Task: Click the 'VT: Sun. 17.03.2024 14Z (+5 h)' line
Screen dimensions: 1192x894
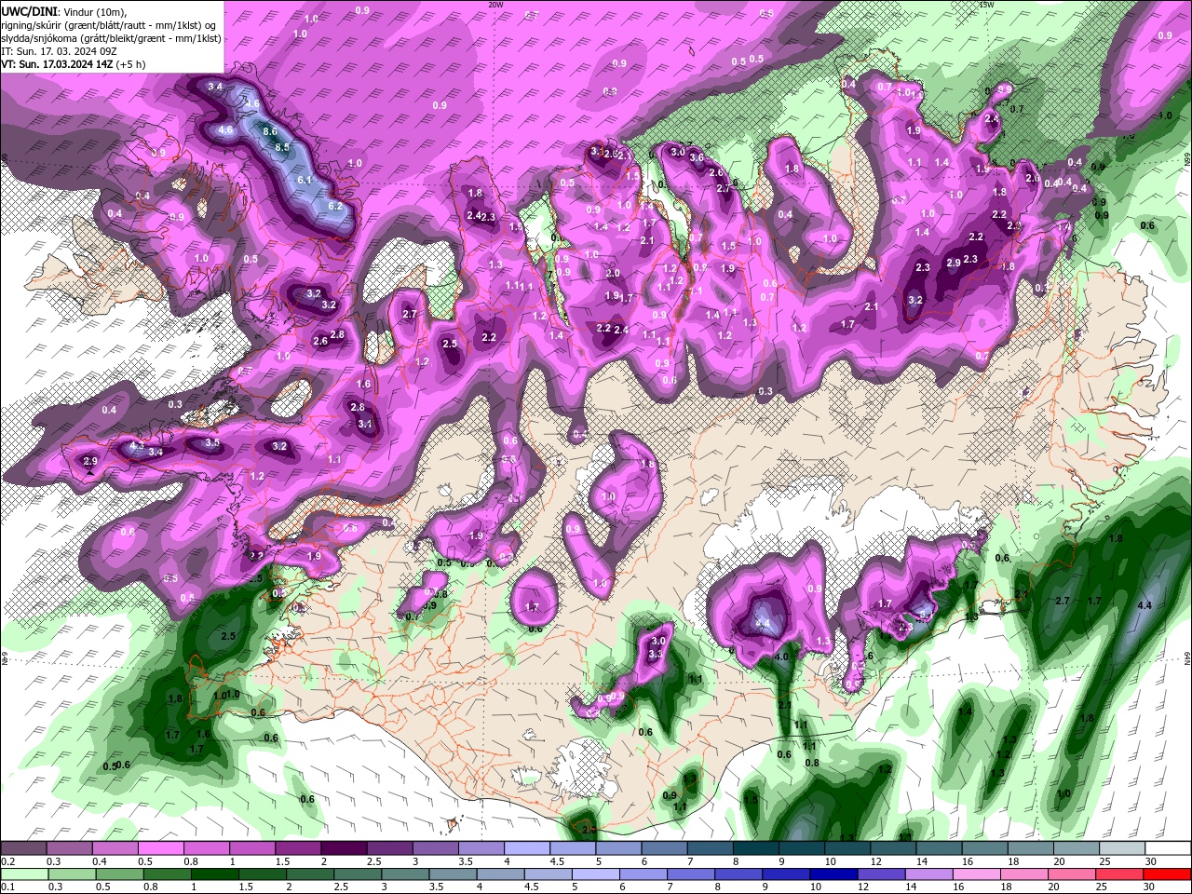Action: pyautogui.click(x=74, y=64)
